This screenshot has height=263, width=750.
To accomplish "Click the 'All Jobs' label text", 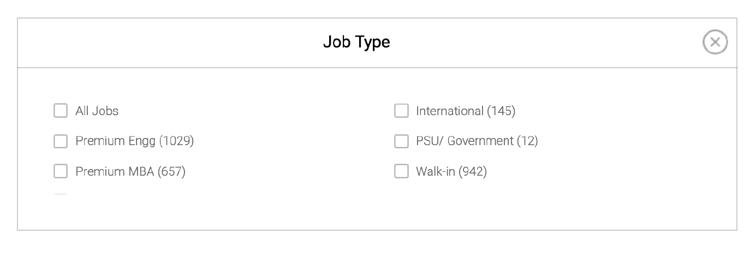I will (x=97, y=111).
